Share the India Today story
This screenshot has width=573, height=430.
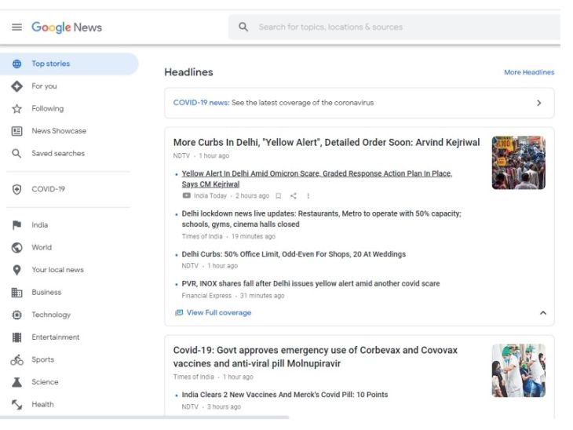(293, 196)
